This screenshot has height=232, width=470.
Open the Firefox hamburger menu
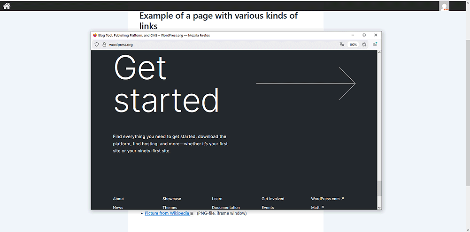(x=375, y=45)
